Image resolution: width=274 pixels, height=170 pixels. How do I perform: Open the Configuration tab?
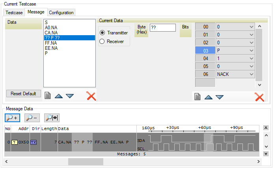click(61, 13)
